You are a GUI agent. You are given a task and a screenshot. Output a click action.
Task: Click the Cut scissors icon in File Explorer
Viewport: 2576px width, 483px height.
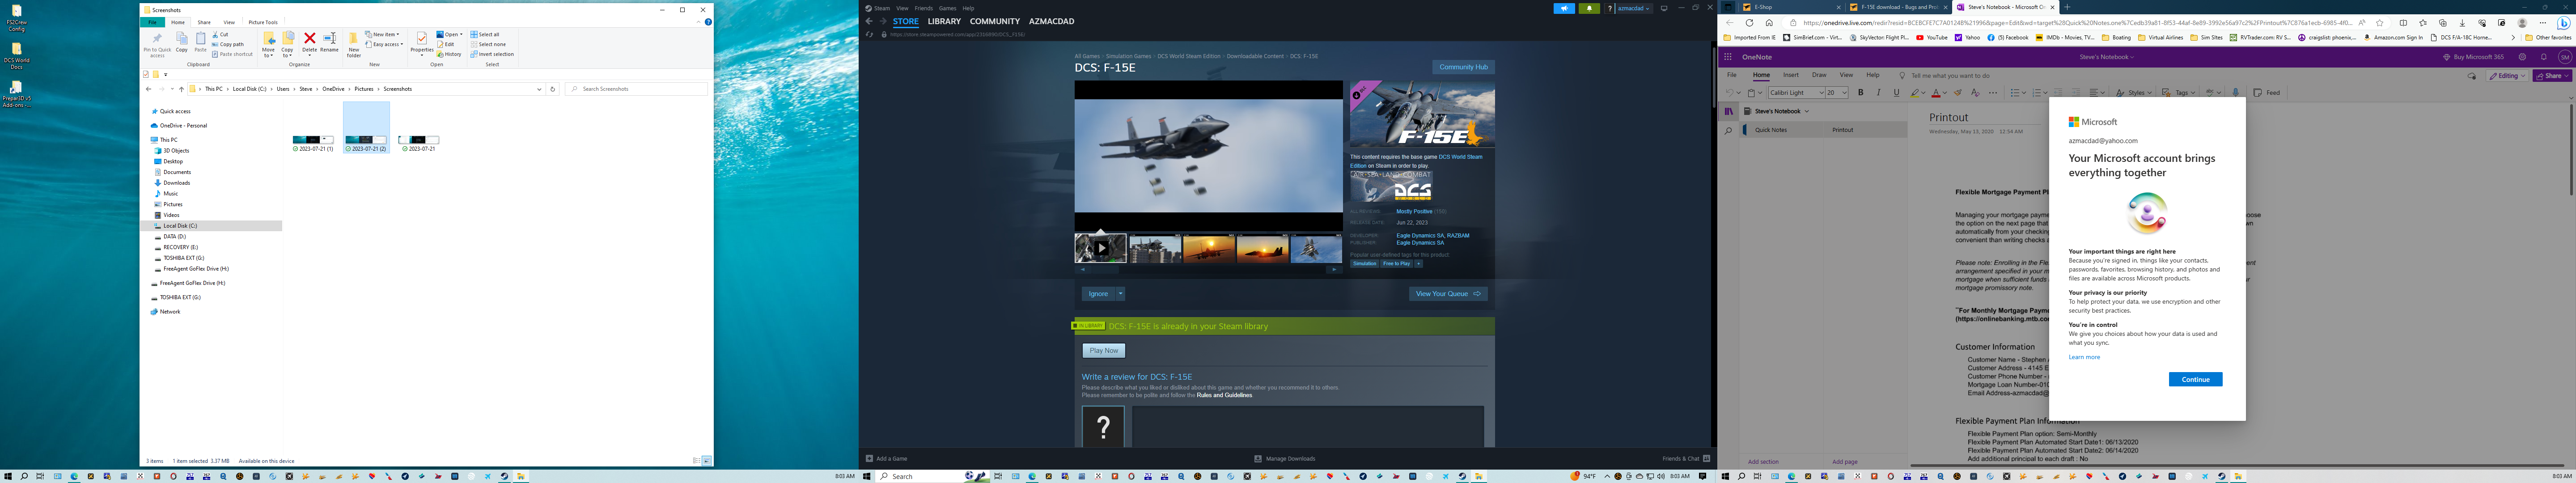215,34
